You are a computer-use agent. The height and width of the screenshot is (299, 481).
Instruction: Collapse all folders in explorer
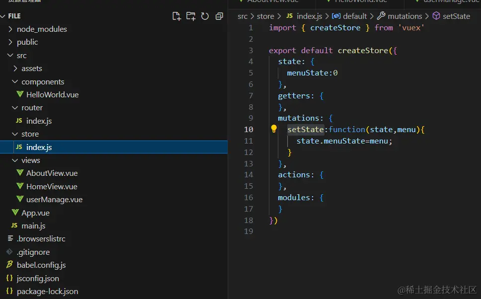click(x=219, y=16)
